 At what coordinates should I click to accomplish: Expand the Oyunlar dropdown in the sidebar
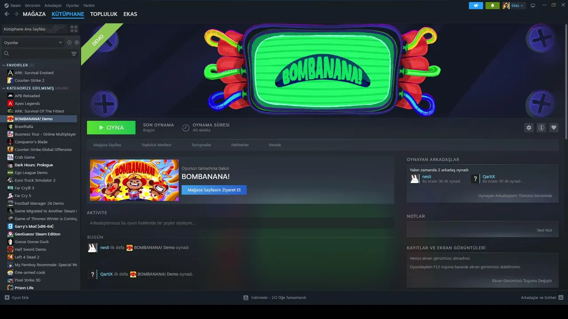(33, 43)
